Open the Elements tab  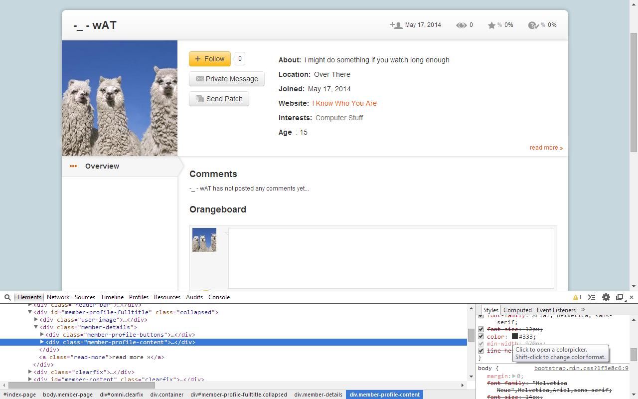click(x=29, y=297)
